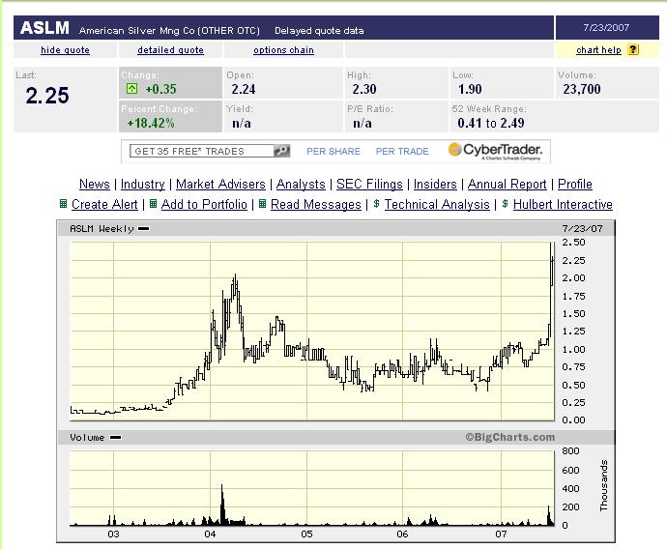Open the SEC Filings link
Image resolution: width=667 pixels, height=549 pixels.
[369, 184]
